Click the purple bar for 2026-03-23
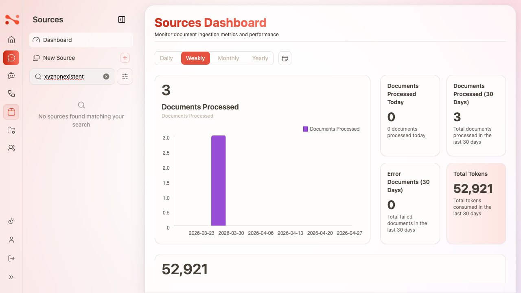Viewport: 521px width, 293px height. [218, 181]
